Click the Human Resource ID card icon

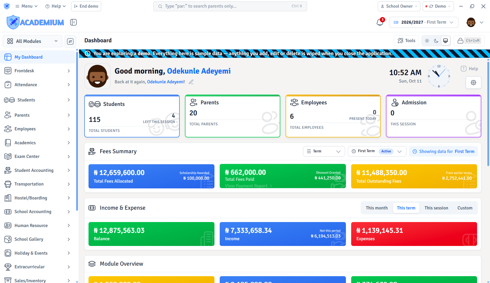(x=8, y=226)
